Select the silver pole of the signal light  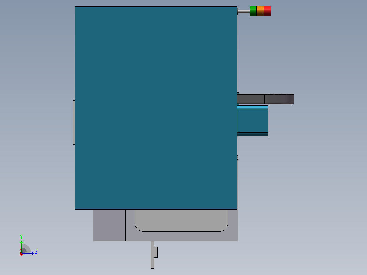(x=244, y=12)
